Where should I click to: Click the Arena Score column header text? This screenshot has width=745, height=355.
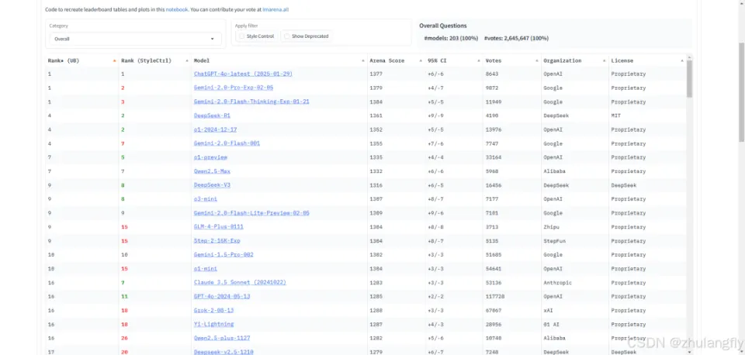[x=386, y=60]
